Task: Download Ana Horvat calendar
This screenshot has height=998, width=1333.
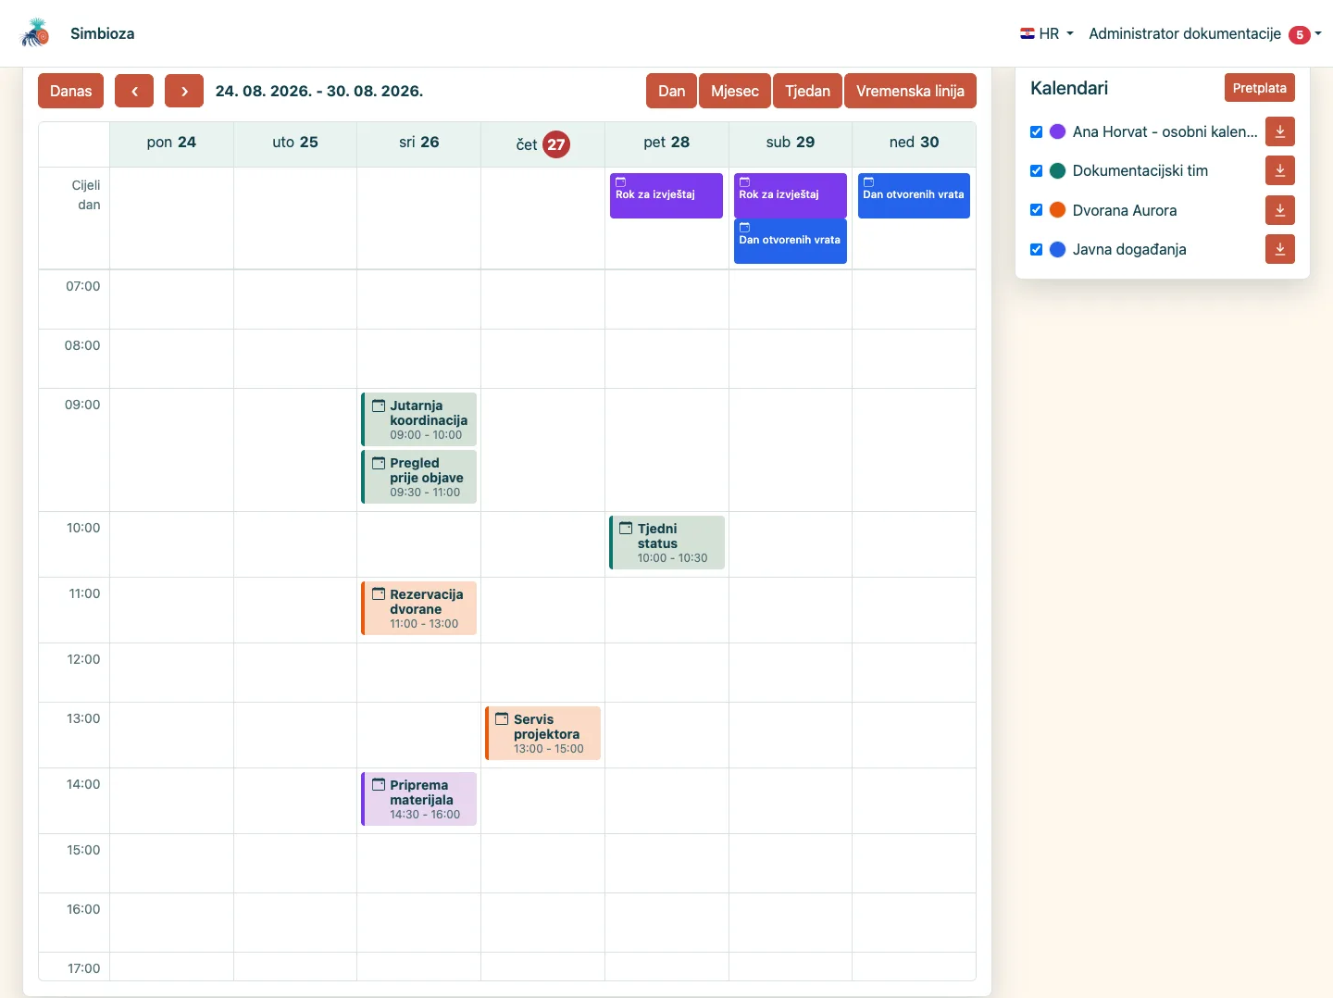Action: click(1280, 131)
